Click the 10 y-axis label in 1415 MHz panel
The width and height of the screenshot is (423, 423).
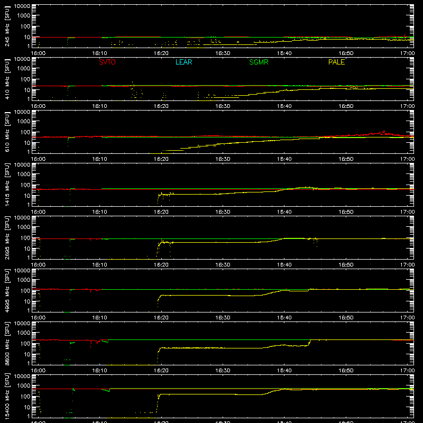27,196
